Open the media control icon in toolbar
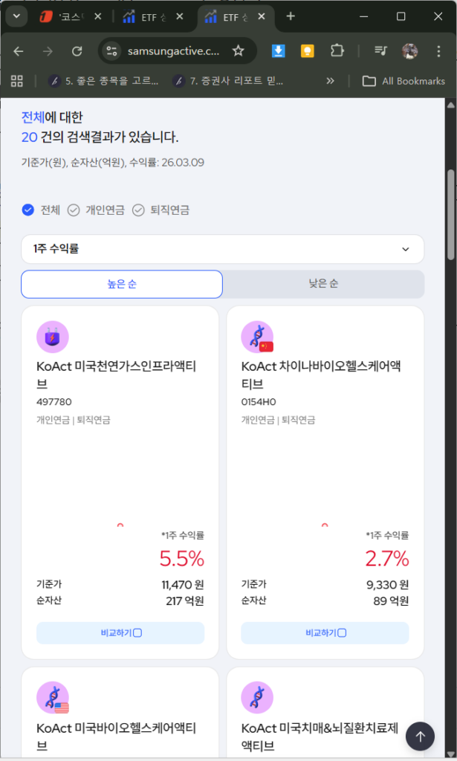Image resolution: width=457 pixels, height=761 pixels. [x=380, y=51]
